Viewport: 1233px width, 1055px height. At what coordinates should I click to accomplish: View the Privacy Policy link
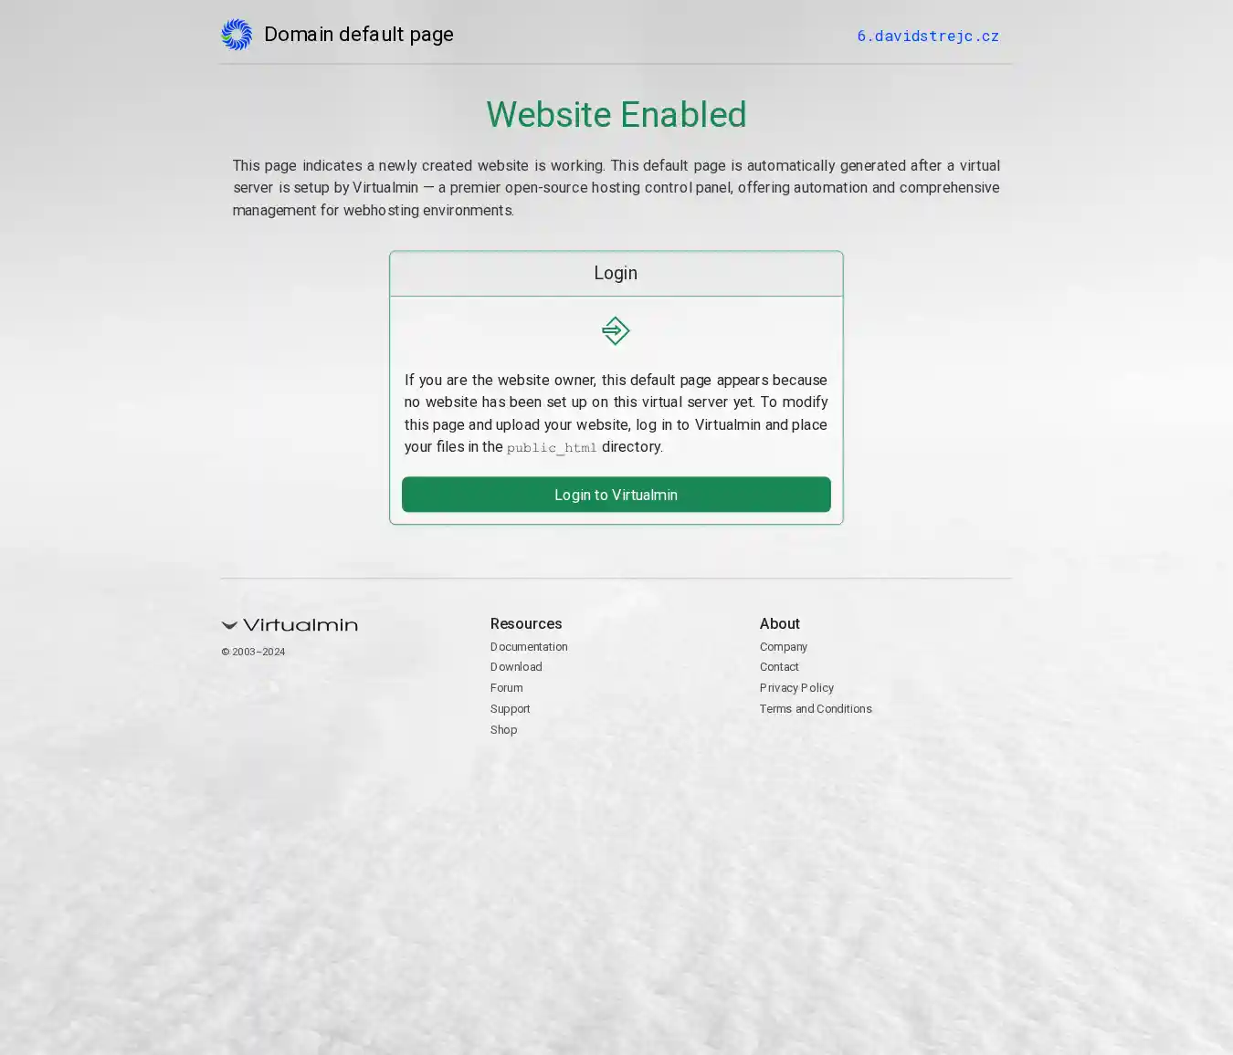[x=796, y=688]
